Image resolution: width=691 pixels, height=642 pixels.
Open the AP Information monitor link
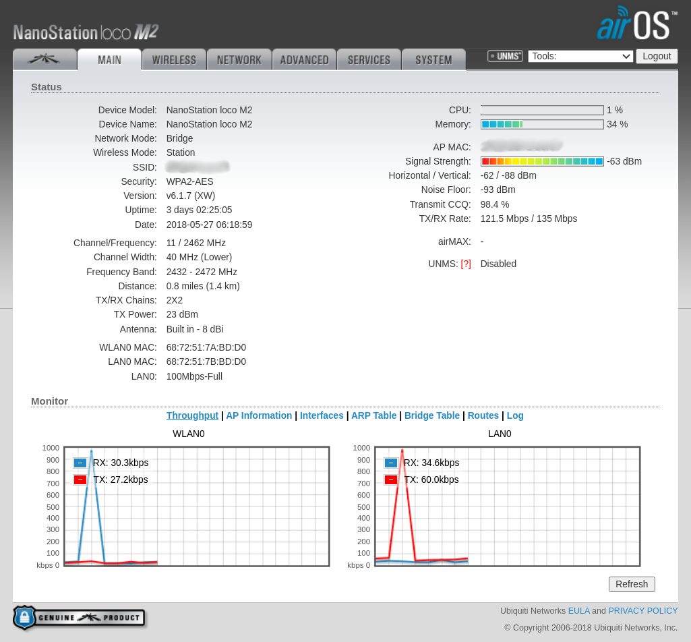259,415
